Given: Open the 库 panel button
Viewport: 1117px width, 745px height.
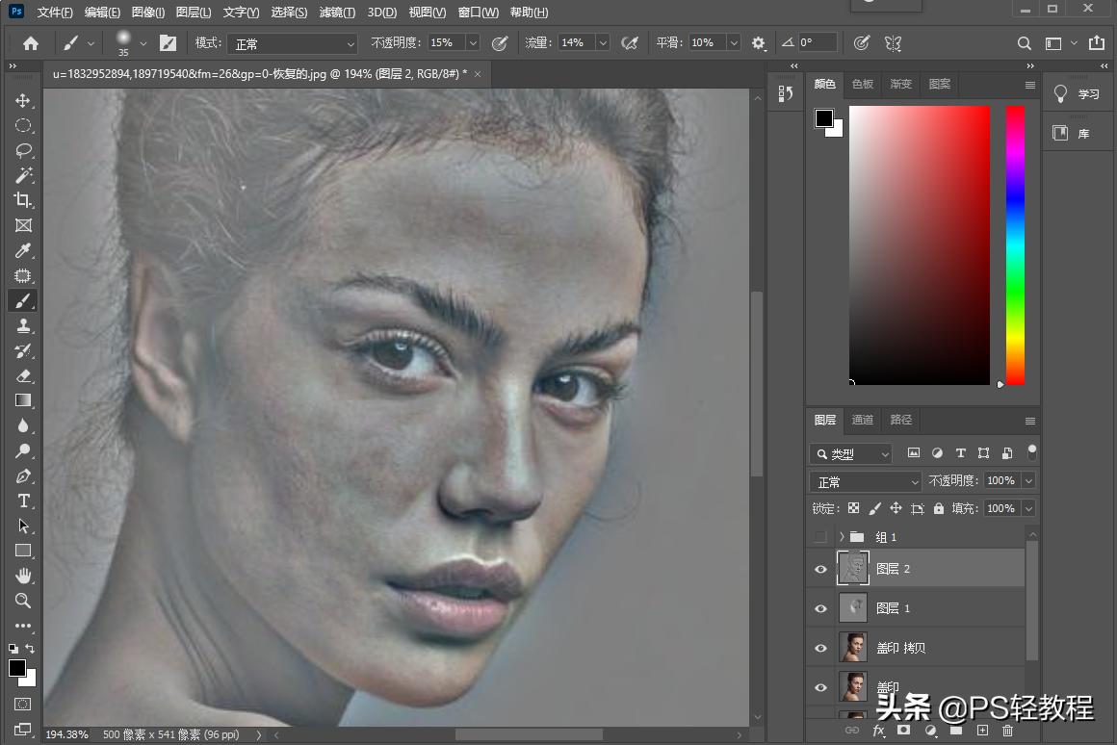Looking at the screenshot, I should [1072, 134].
